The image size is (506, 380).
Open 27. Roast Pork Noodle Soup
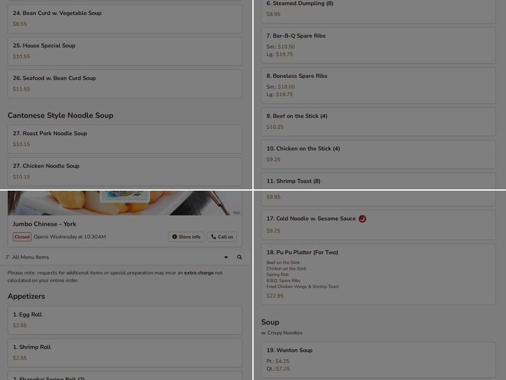pos(125,139)
